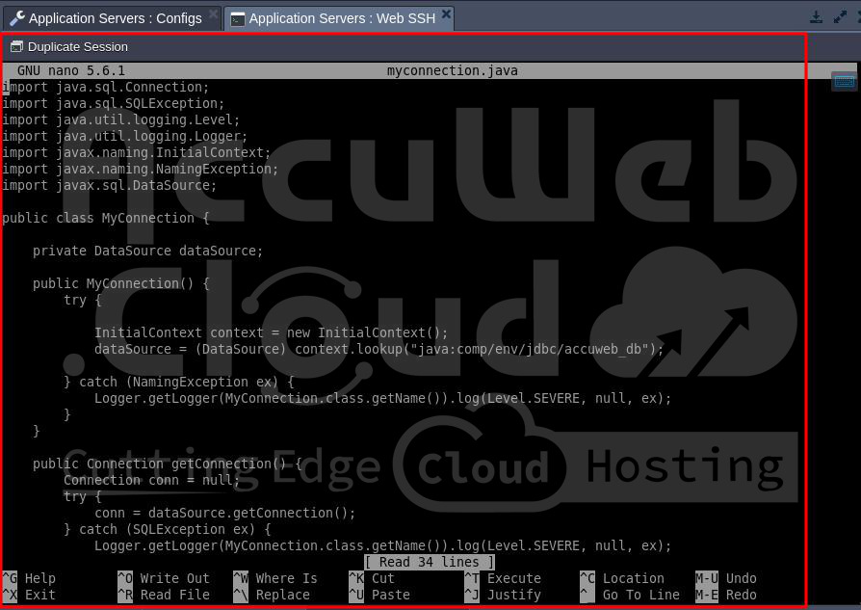Click the public class MyConnection line
This screenshot has width=861, height=610.
click(105, 218)
